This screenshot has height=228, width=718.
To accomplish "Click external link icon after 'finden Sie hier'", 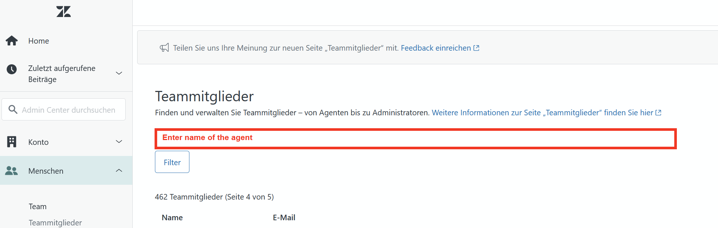I will (x=658, y=113).
